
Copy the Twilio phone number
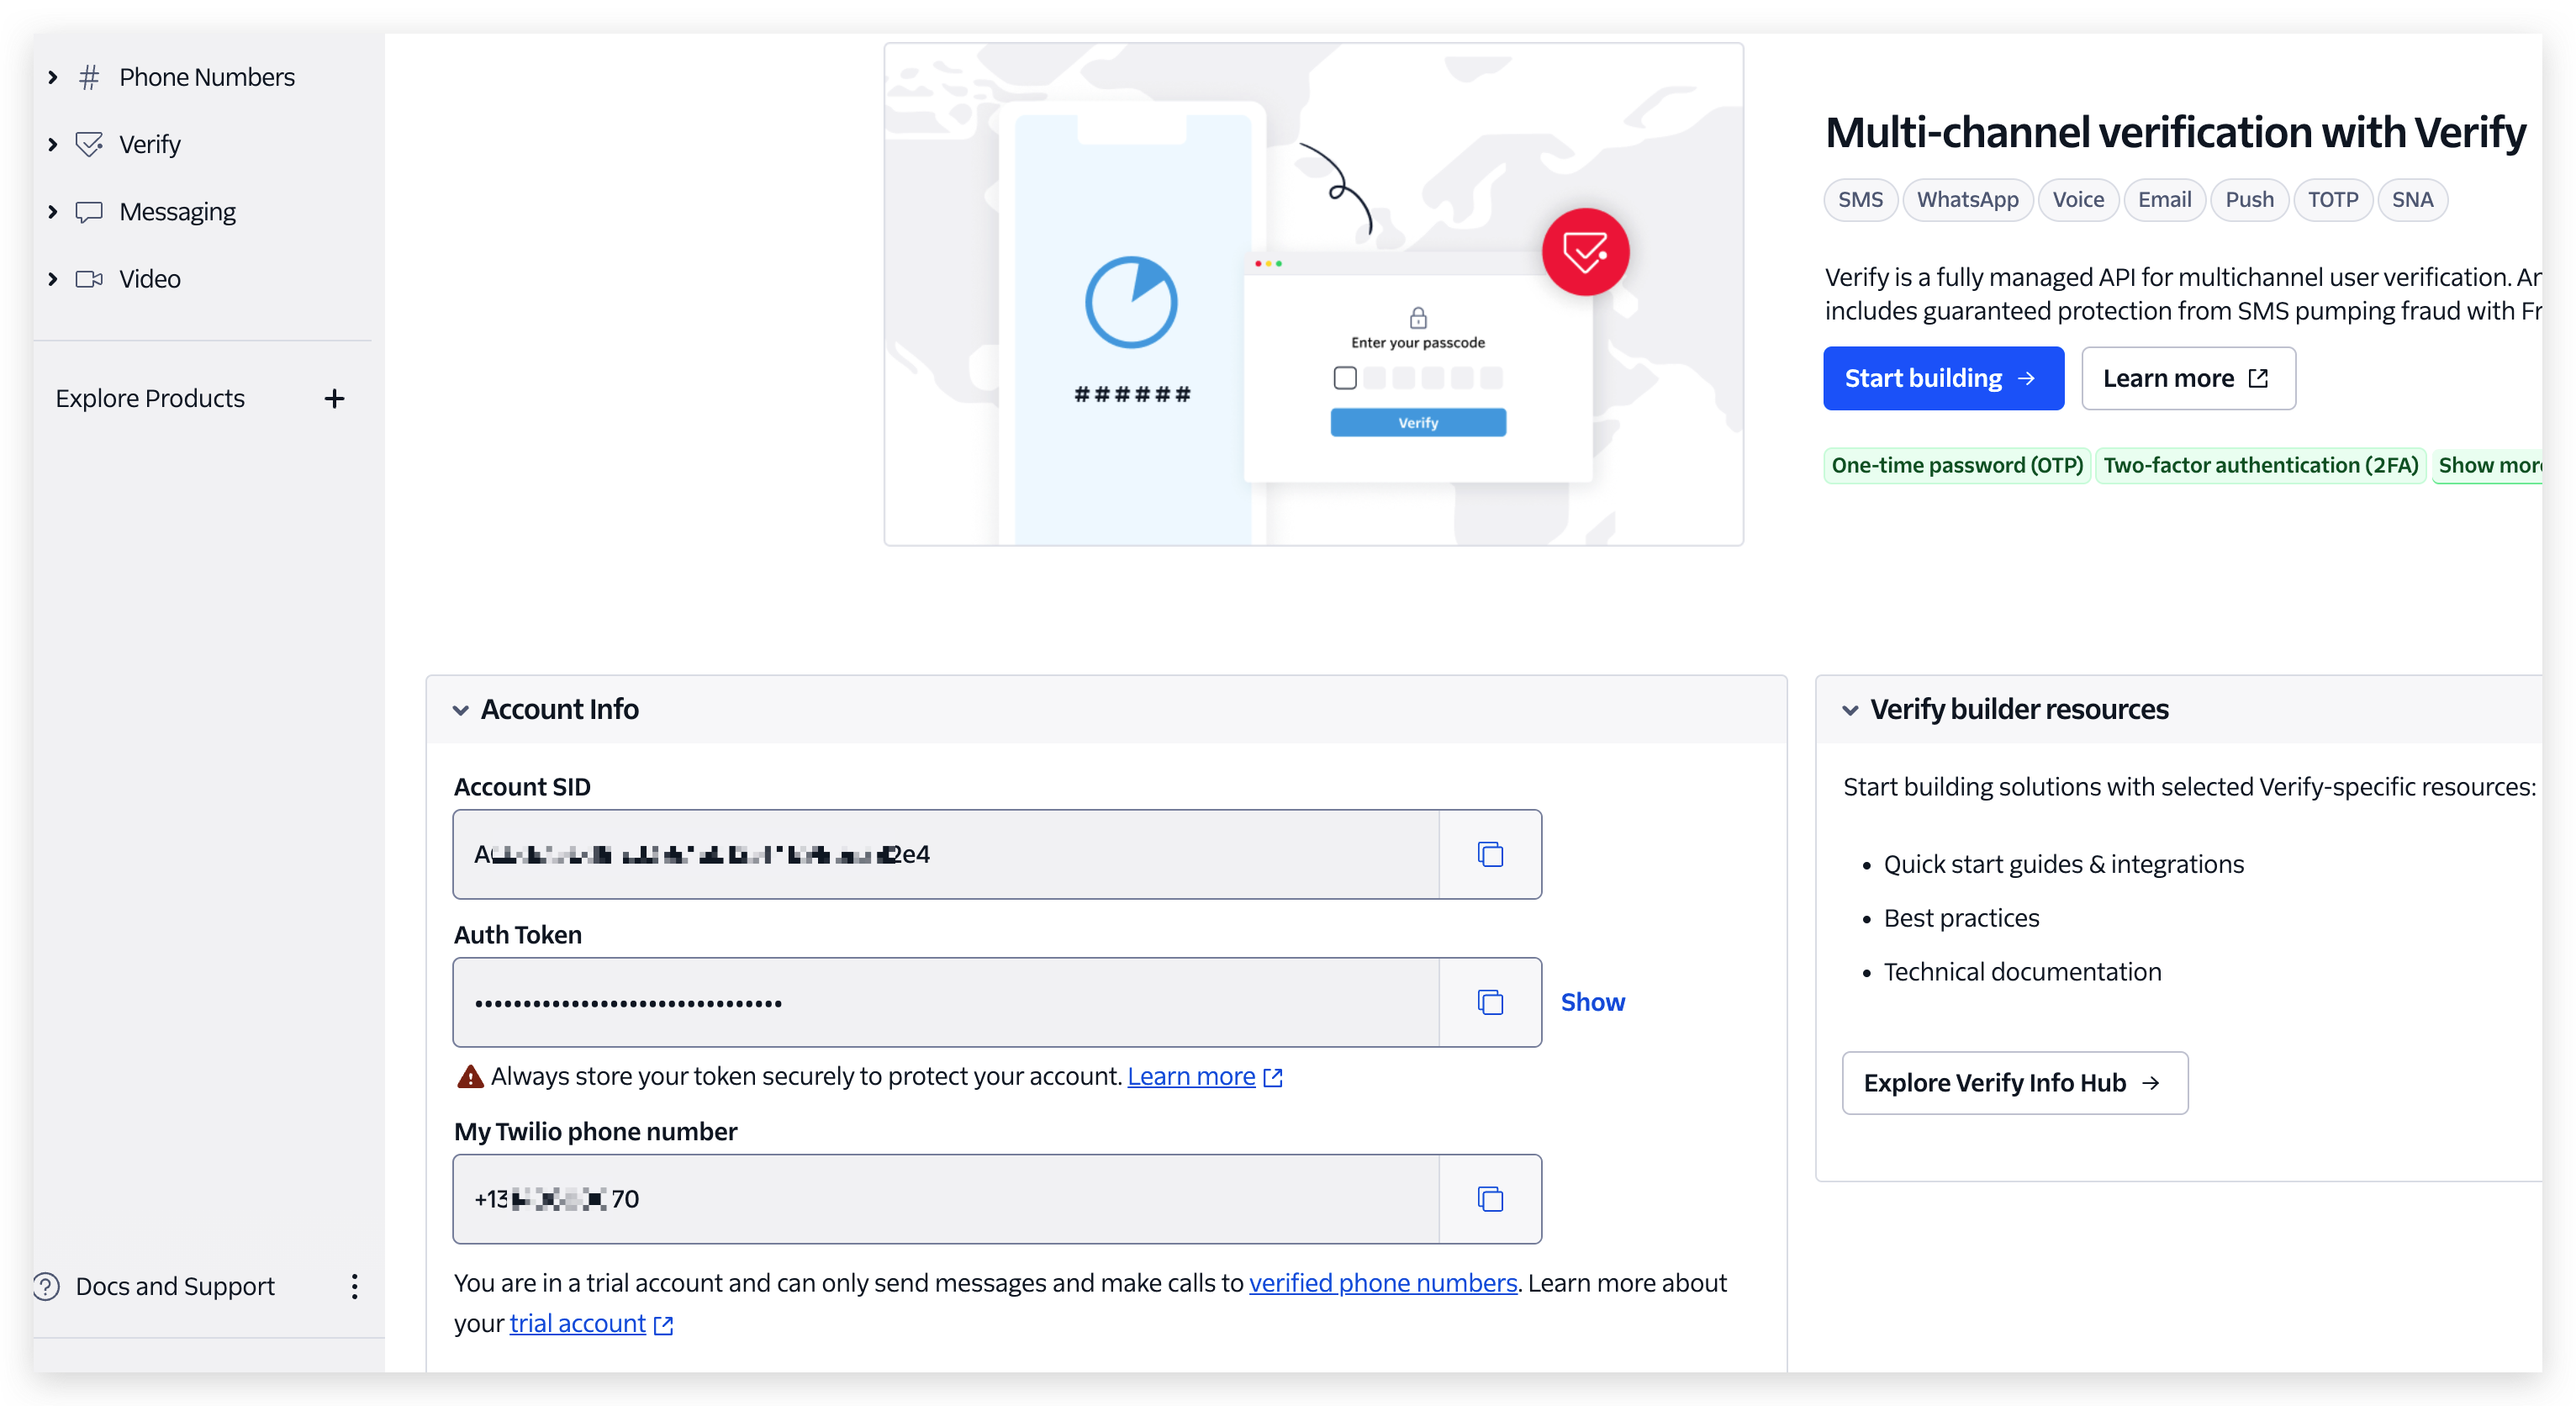point(1490,1199)
